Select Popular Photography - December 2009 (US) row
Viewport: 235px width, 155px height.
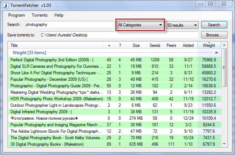(115, 79)
